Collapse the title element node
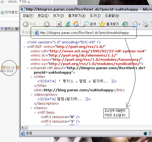The image size is (152, 142). coord(32,77)
